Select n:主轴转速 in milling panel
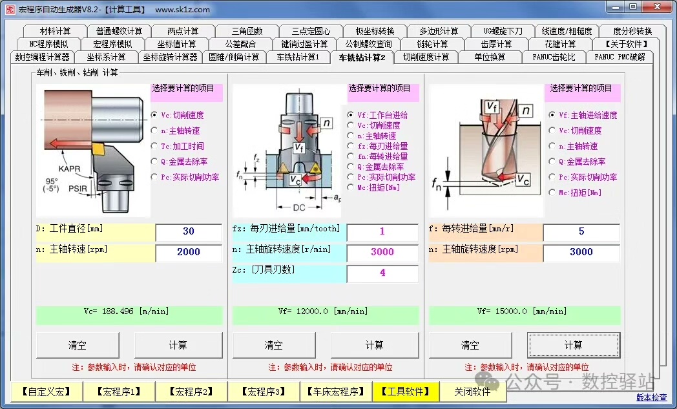 (x=371, y=136)
